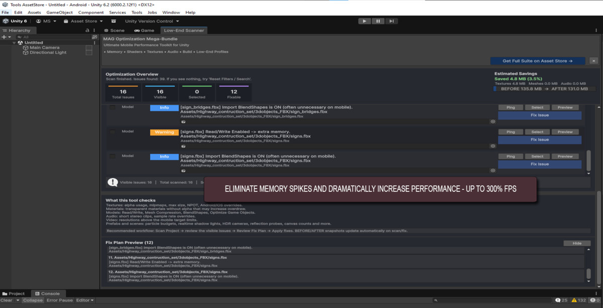Toggle the eye icon on sign_bridges.fbx row
Screen dimensions: 603x308
493,121
